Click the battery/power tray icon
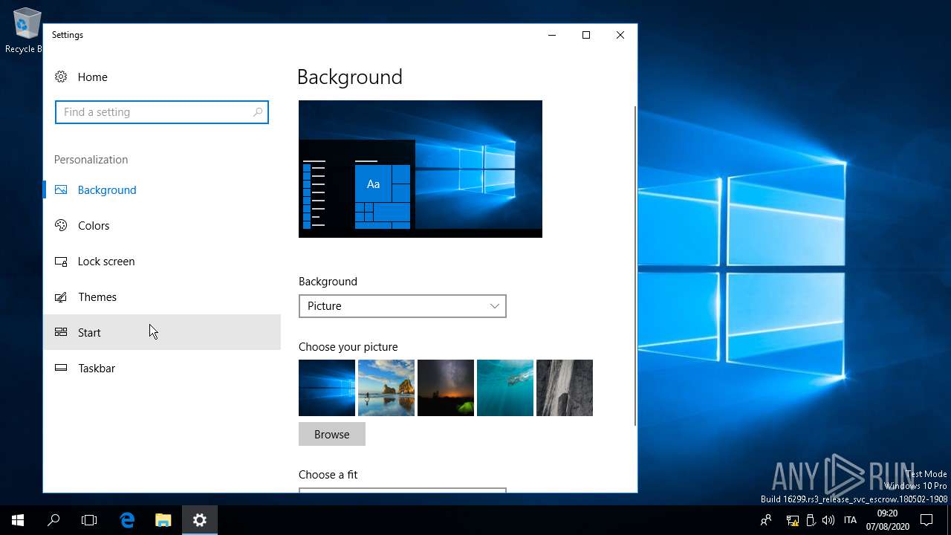This screenshot has height=535, width=951. click(x=811, y=520)
